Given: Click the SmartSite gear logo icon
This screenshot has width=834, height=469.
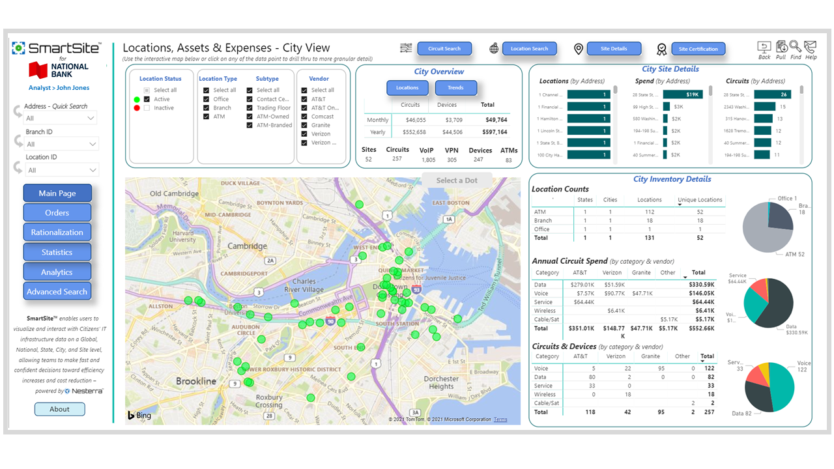Looking at the screenshot, I should 19,48.
